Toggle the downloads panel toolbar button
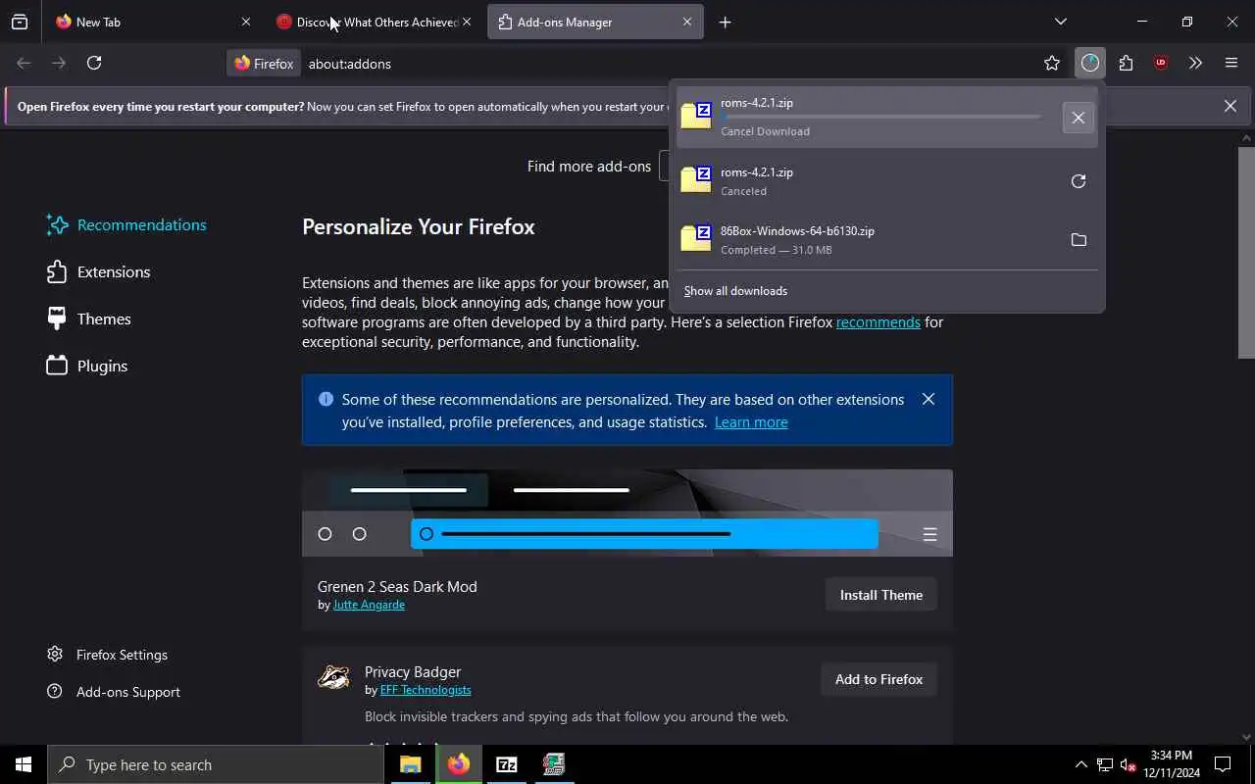The height and width of the screenshot is (784, 1255). [1090, 63]
